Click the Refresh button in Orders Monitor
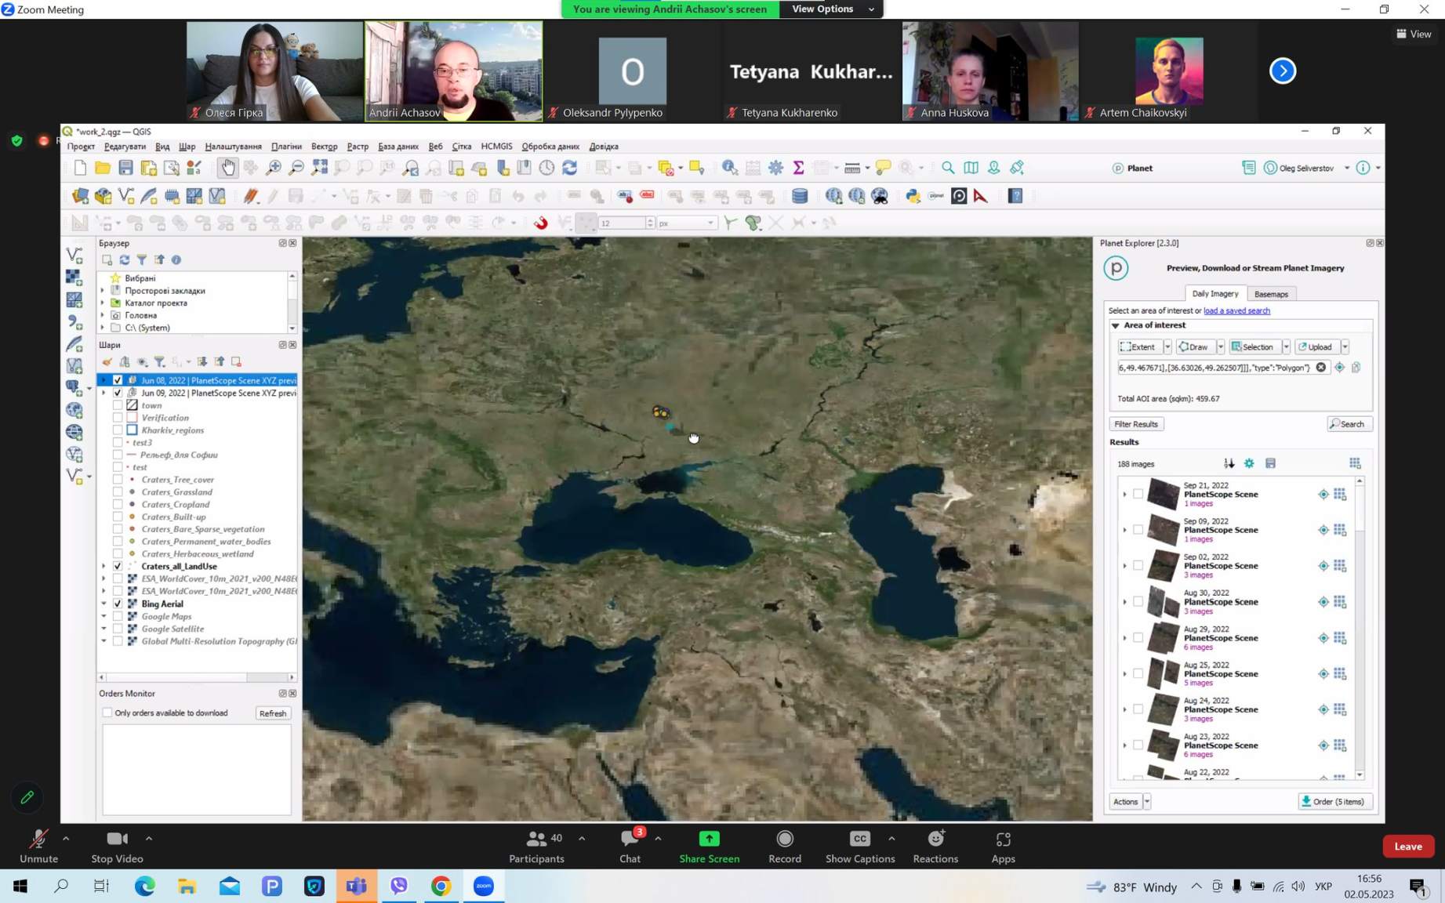 (x=273, y=713)
